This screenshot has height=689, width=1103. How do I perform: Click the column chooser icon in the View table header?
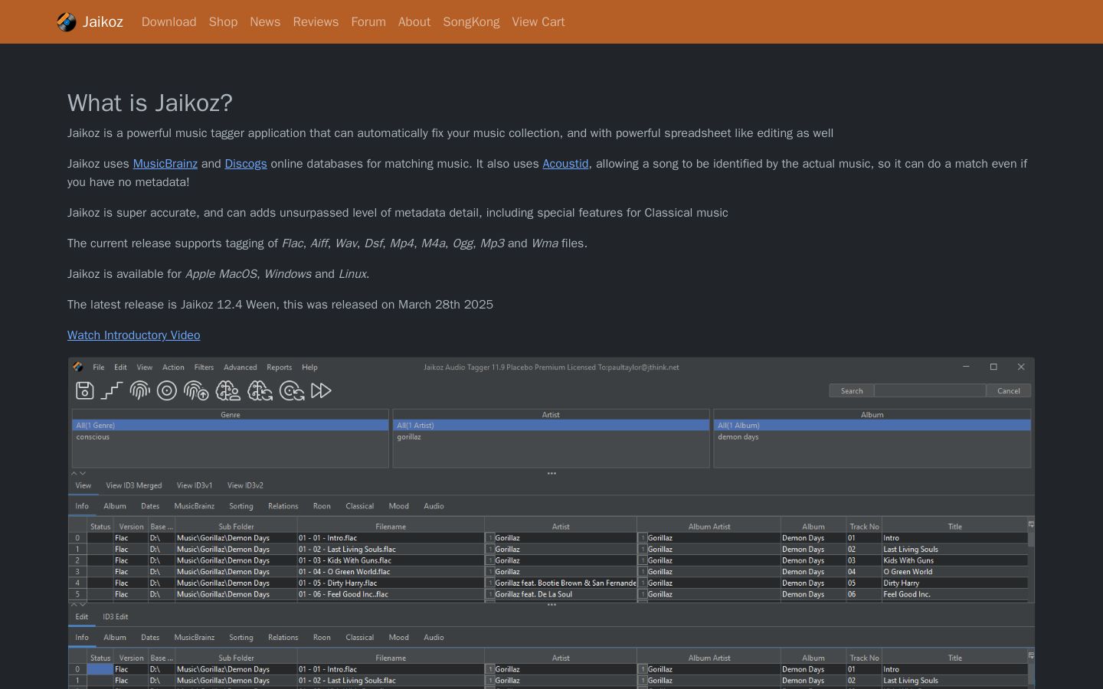(x=1031, y=524)
